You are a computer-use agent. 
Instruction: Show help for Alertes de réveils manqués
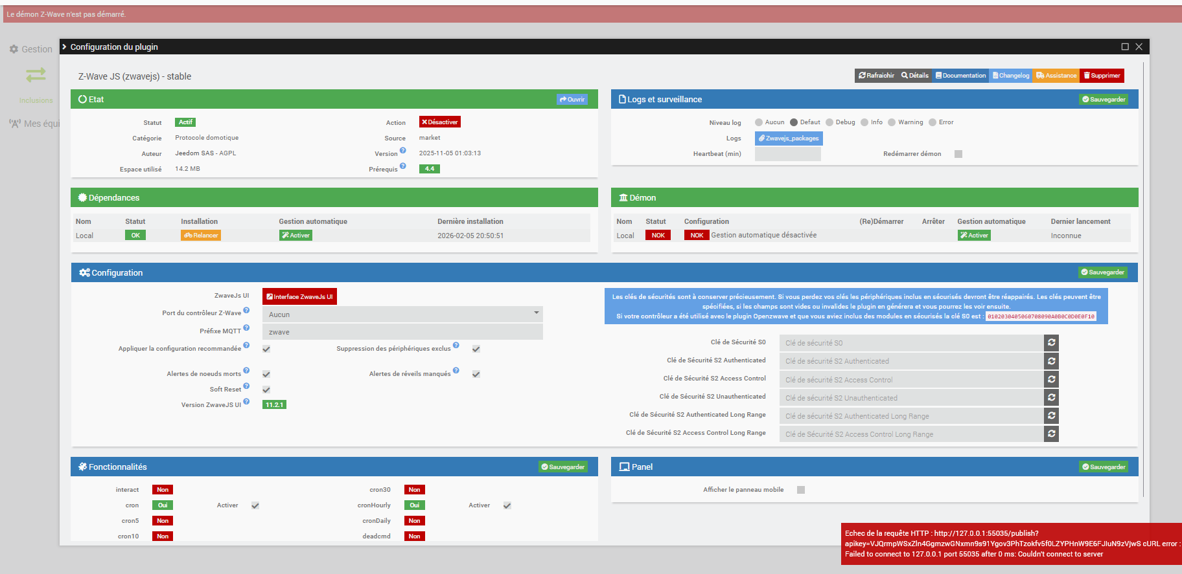[456, 371]
